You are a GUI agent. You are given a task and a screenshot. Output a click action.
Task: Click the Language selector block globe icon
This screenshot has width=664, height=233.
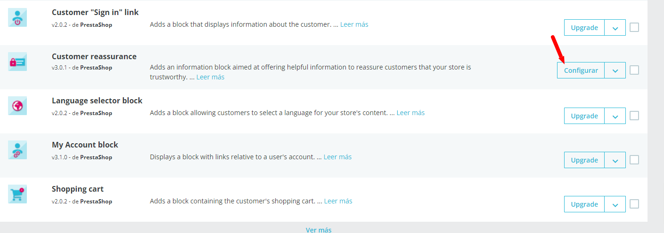pos(17,106)
